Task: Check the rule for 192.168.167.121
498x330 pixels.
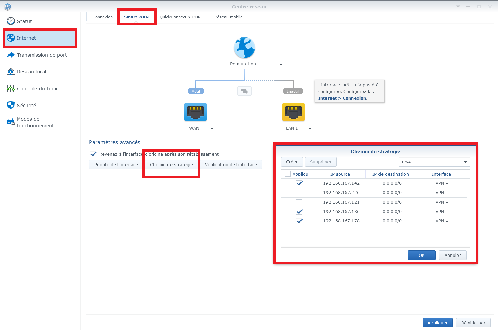Action: pos(299,202)
